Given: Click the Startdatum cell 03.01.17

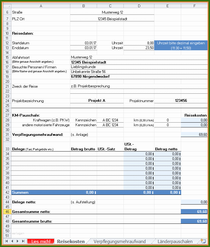Looking at the screenshot, I should click(84, 43).
